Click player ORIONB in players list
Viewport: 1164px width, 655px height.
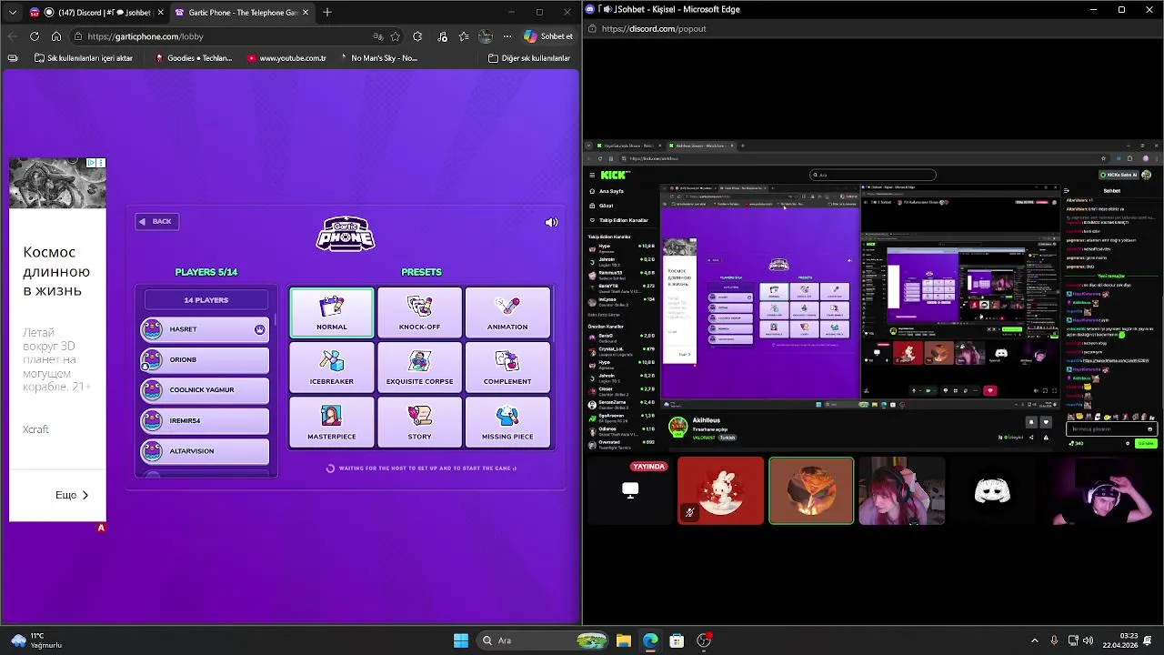[205, 359]
